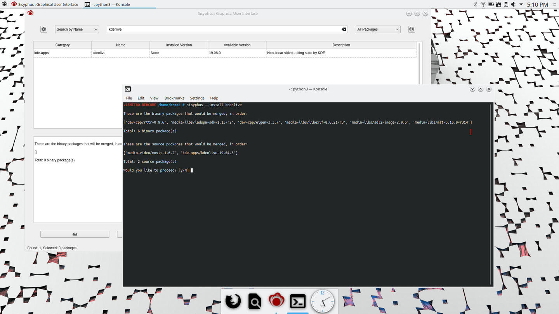Click the Sisyphus package table scrollbar
This screenshot has height=314, width=559.
click(x=419, y=63)
